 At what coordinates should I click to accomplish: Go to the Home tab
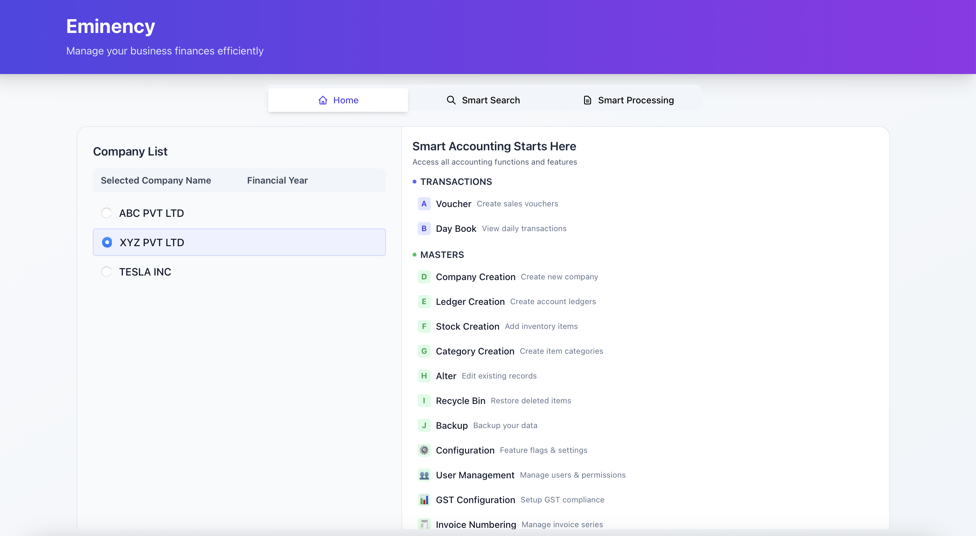(x=338, y=100)
